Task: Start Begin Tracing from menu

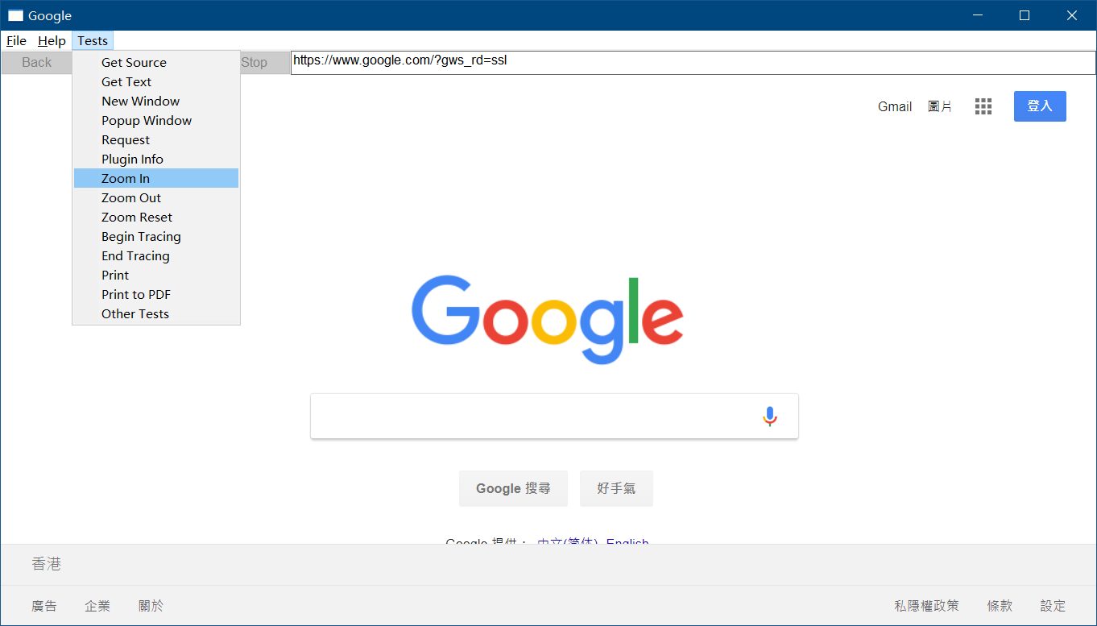Action: pos(156,237)
